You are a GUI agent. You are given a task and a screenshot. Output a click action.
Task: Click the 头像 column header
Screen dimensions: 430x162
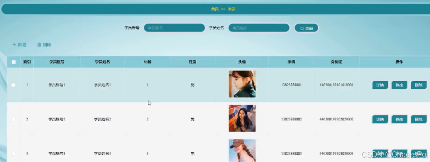[242, 62]
